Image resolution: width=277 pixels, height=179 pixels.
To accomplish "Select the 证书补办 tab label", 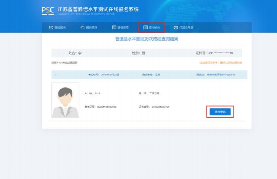I will click(155, 27).
